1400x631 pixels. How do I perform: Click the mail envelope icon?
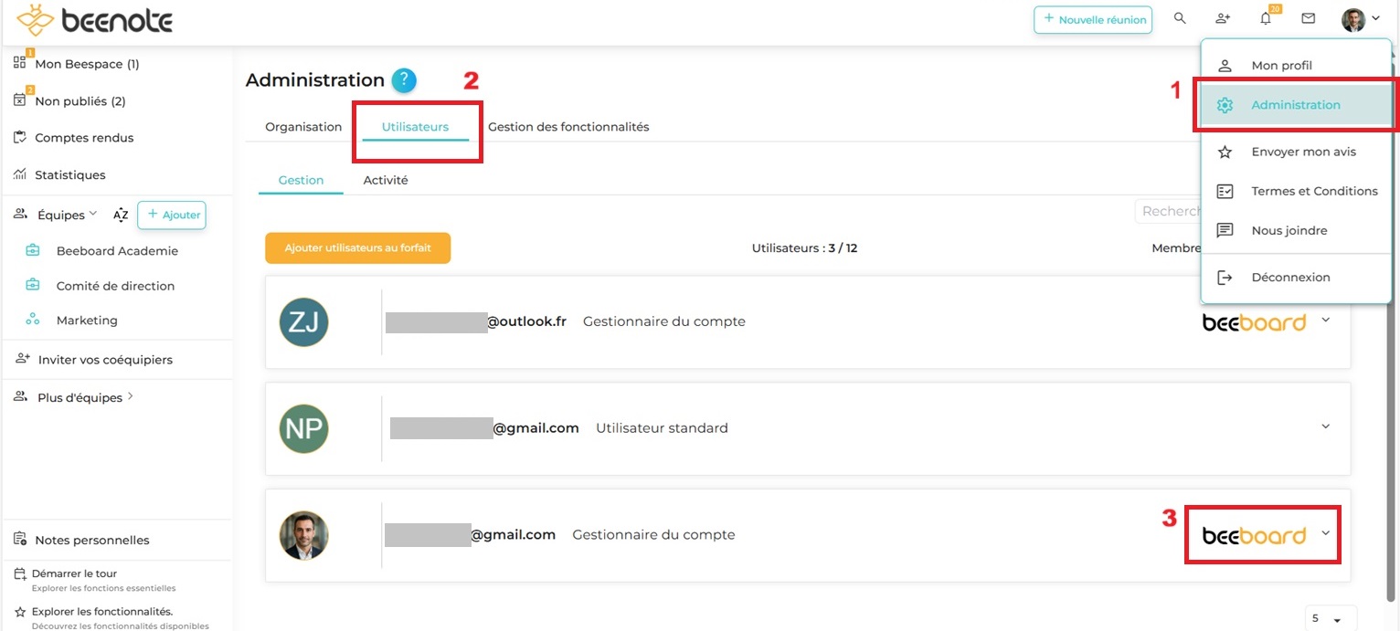click(x=1309, y=19)
